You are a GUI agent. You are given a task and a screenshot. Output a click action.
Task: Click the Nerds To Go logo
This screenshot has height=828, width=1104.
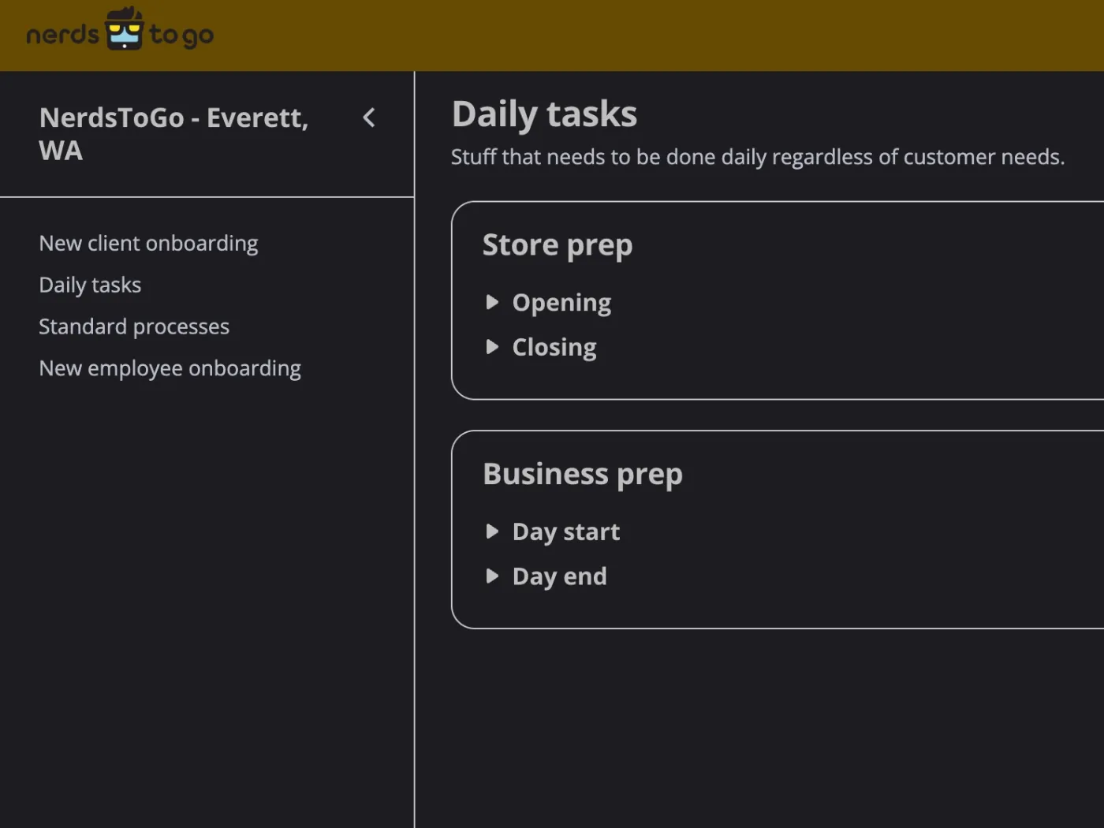point(120,31)
